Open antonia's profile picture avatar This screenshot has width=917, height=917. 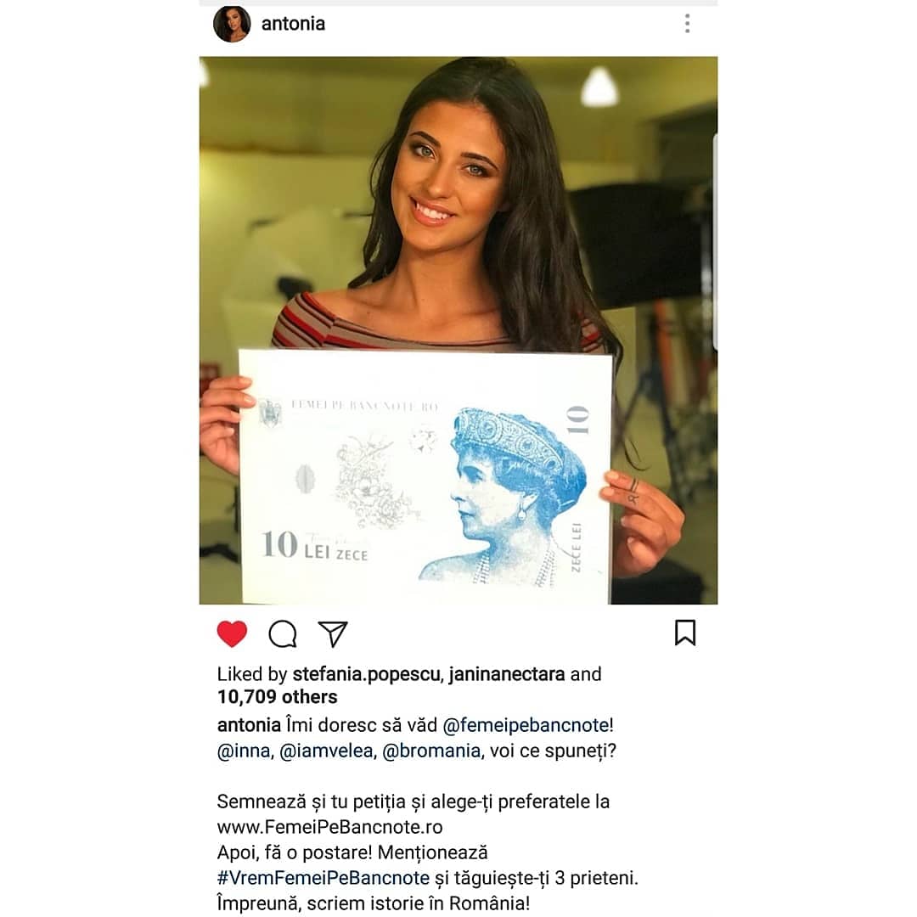click(232, 24)
